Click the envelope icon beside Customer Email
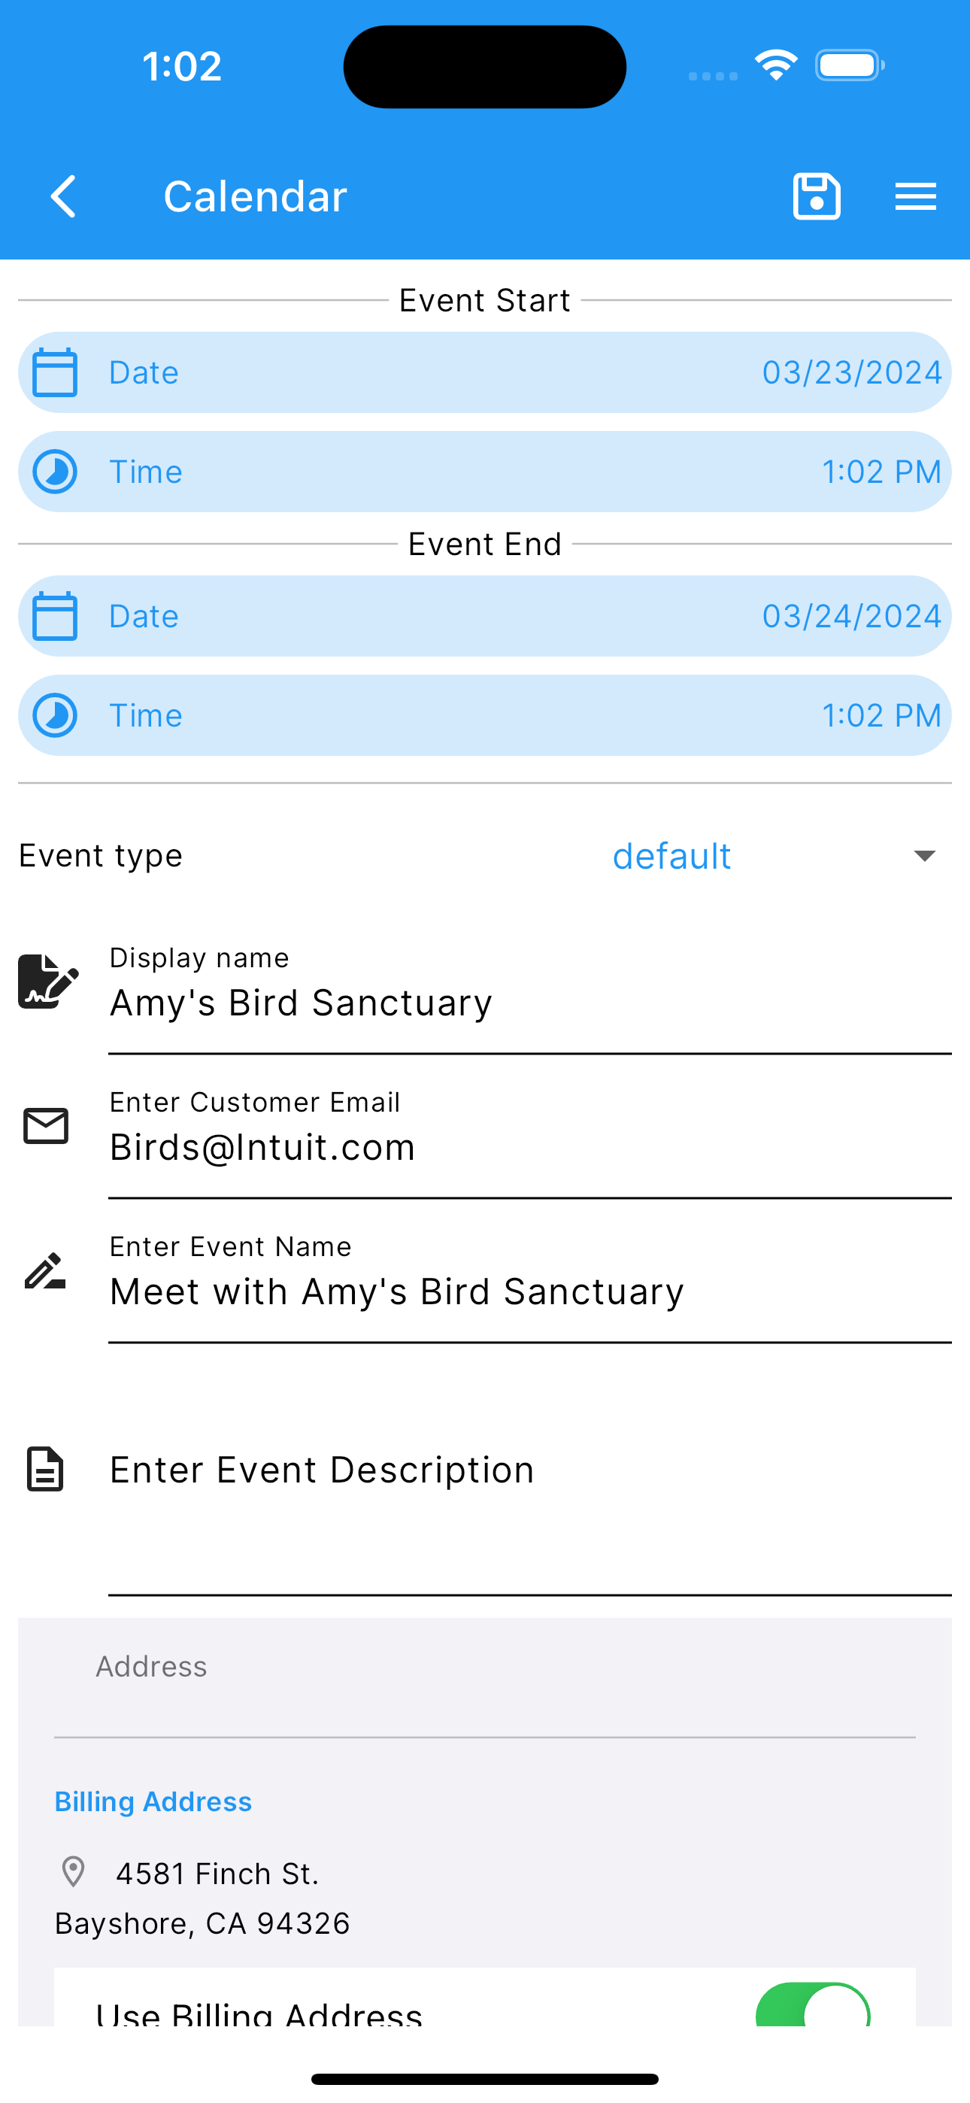 [47, 1126]
